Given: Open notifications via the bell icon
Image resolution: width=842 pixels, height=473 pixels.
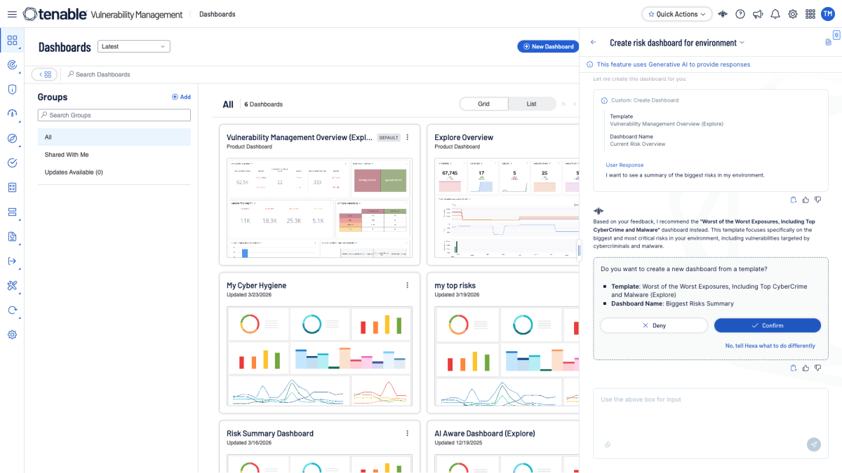Looking at the screenshot, I should pyautogui.click(x=775, y=13).
